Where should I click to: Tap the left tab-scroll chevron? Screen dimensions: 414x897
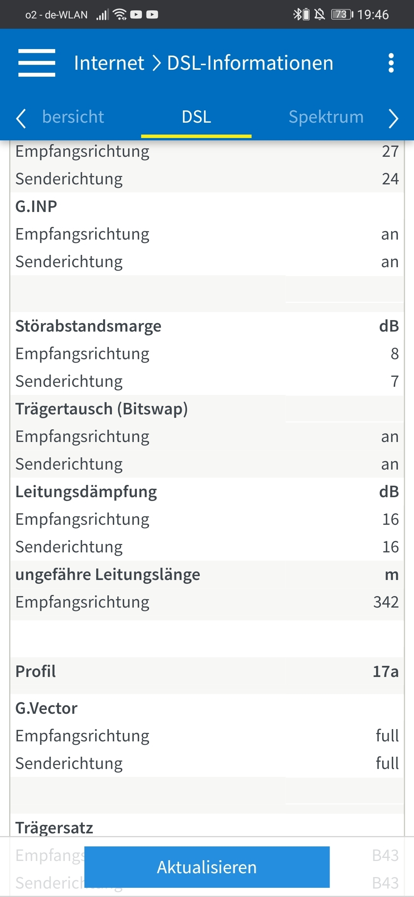21,118
